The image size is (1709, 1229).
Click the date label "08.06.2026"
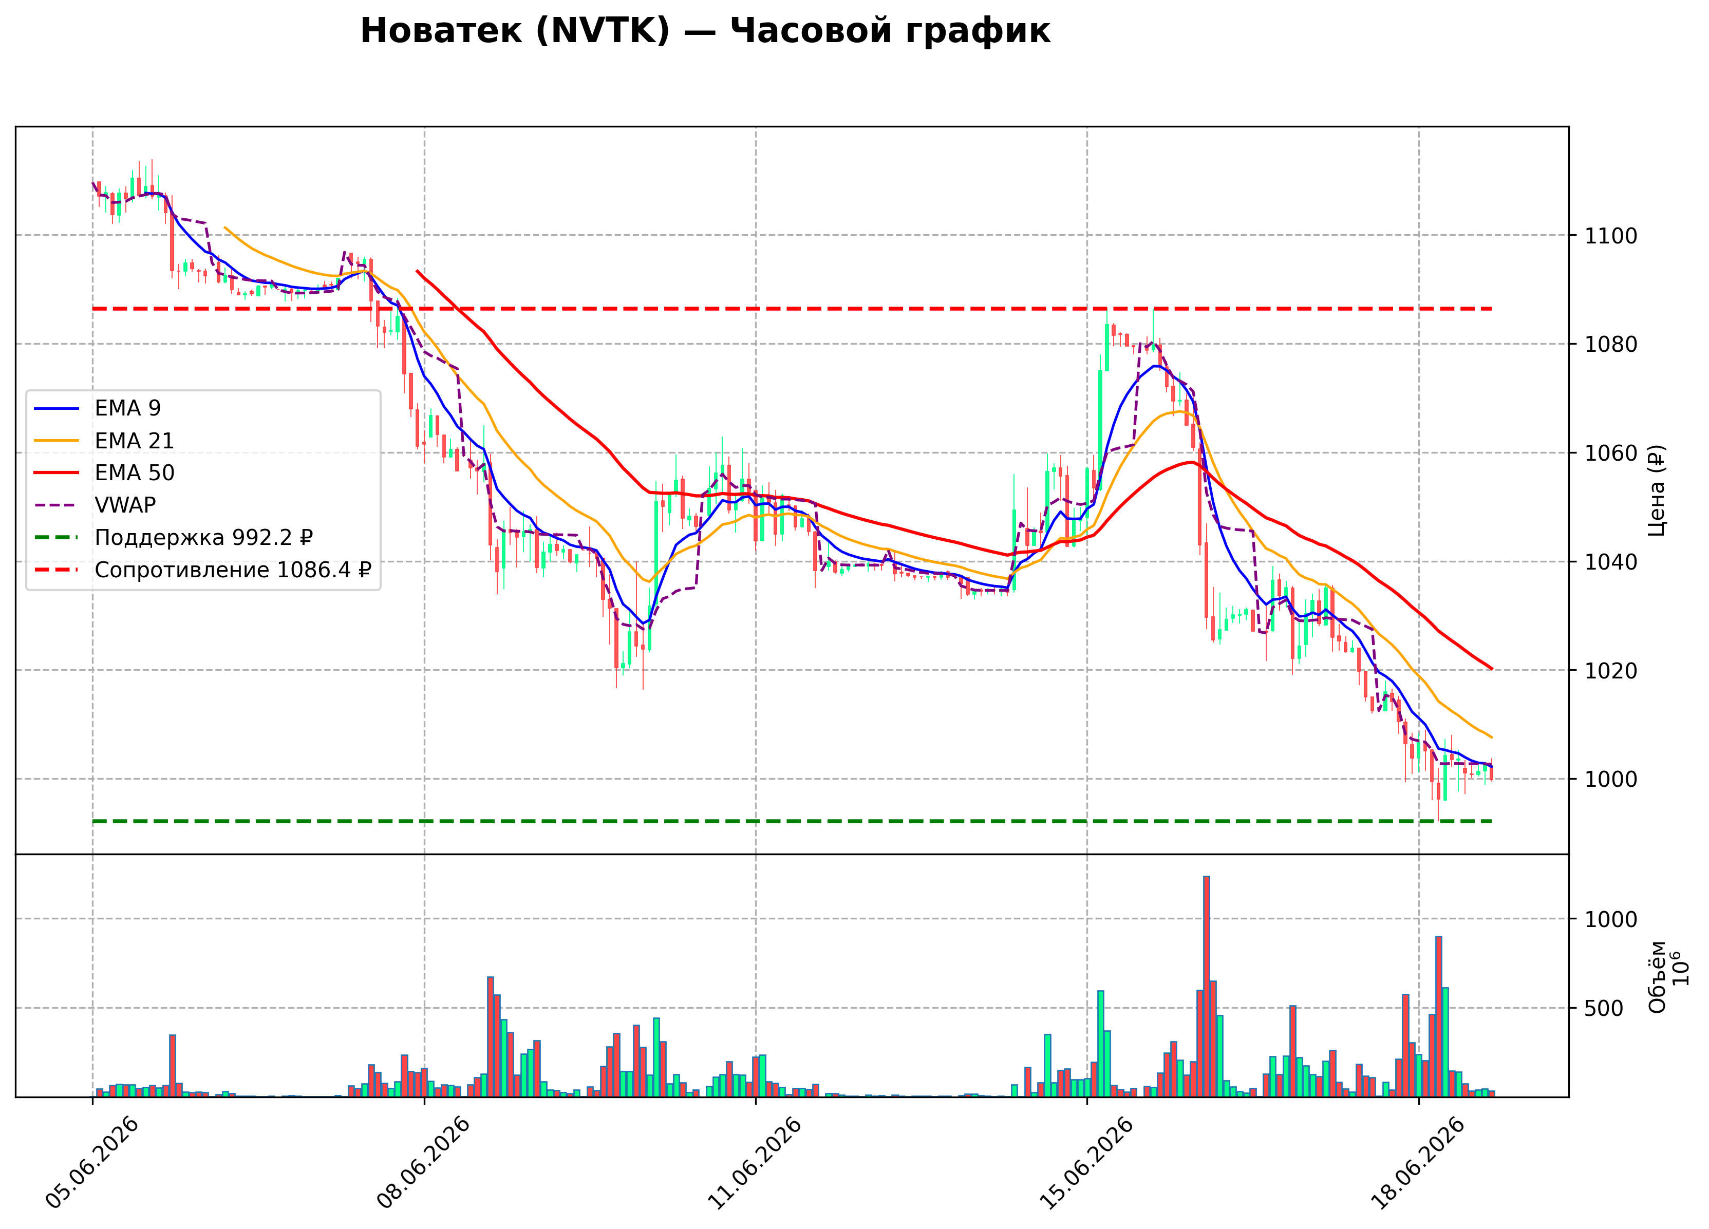pyautogui.click(x=424, y=1163)
